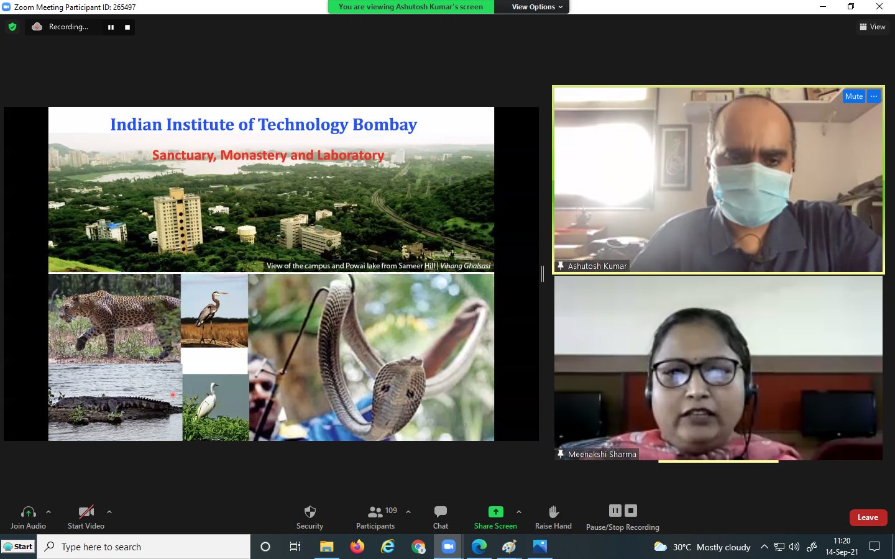The image size is (895, 559).
Task: Stop the recording from the top indicator
Action: (x=127, y=27)
